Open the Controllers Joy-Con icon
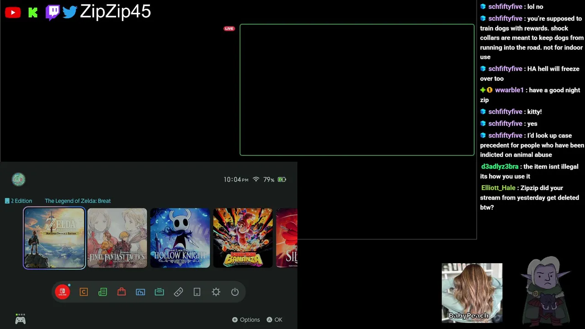Image resolution: width=585 pixels, height=329 pixels. (178, 292)
